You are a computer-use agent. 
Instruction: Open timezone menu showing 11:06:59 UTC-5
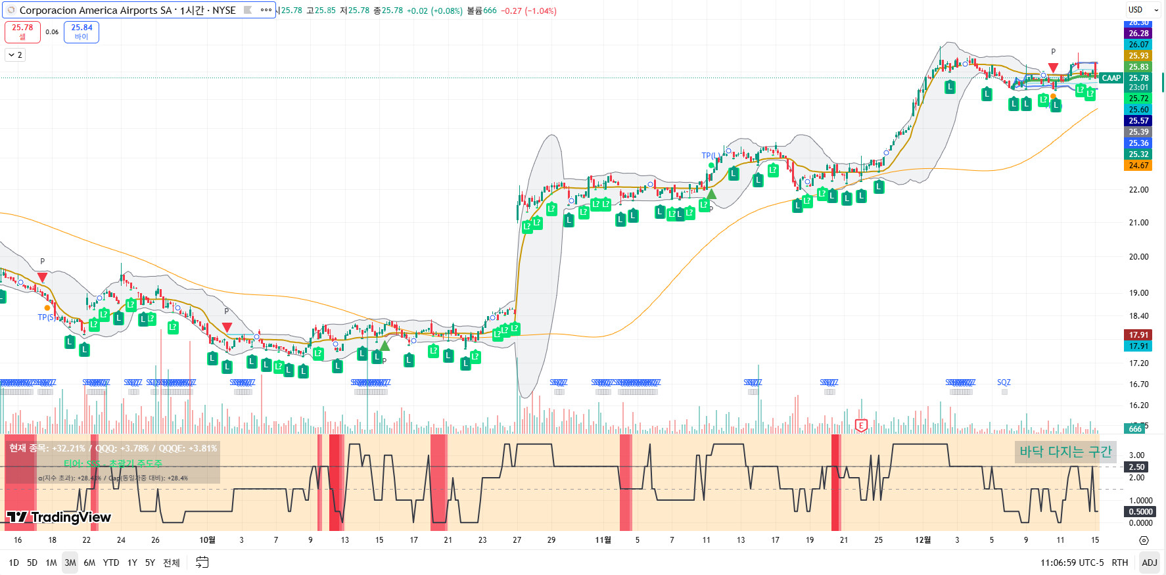click(x=1072, y=563)
